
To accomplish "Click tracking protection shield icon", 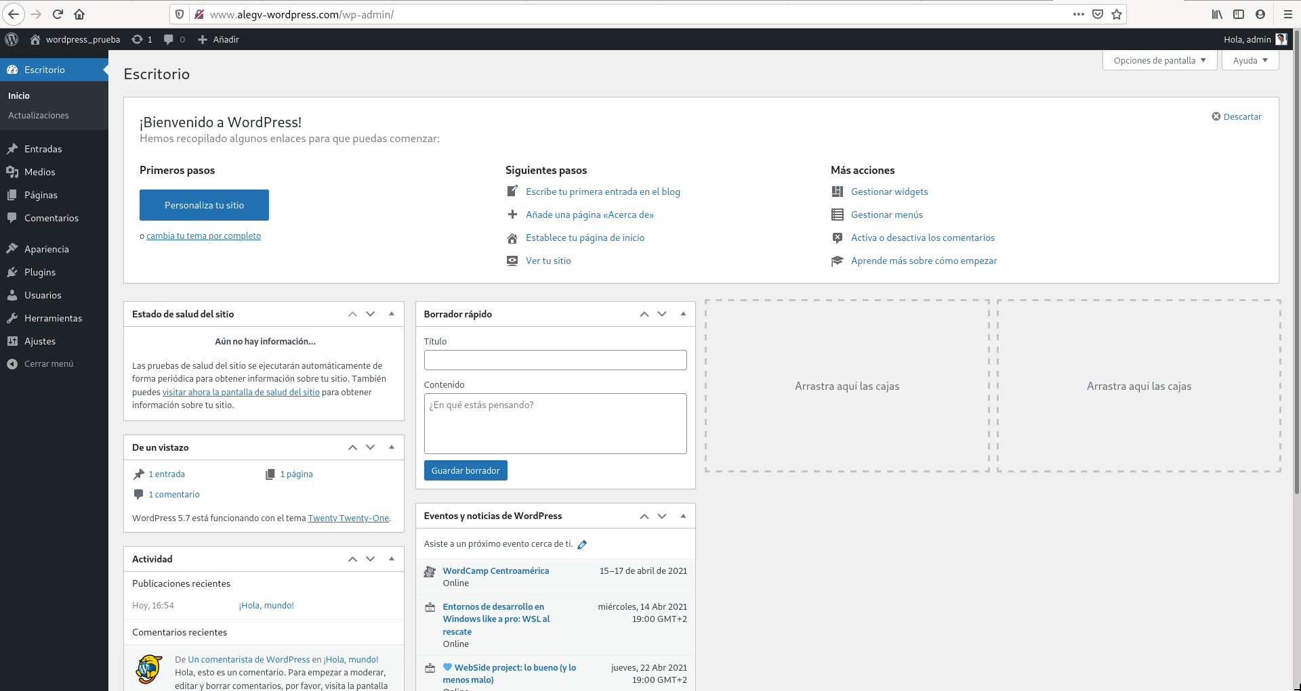I will [x=180, y=14].
